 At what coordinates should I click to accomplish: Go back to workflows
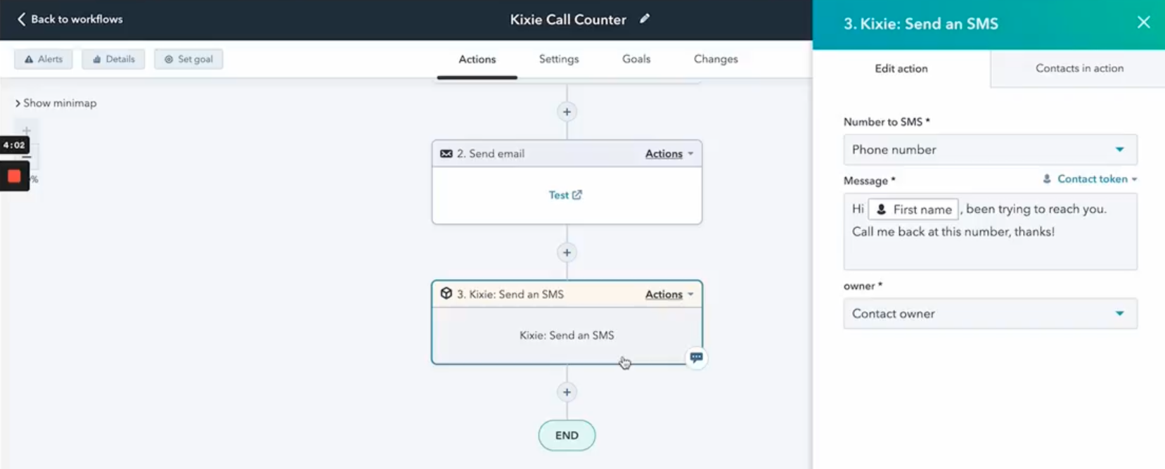pos(70,19)
